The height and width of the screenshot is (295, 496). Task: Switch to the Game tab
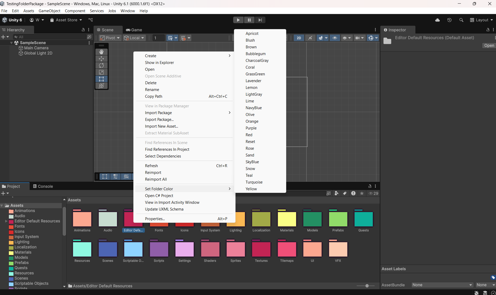coord(134,30)
